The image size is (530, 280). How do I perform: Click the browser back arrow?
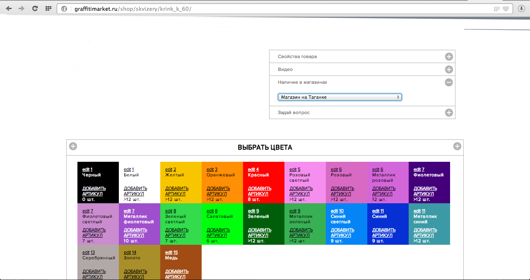coord(9,8)
